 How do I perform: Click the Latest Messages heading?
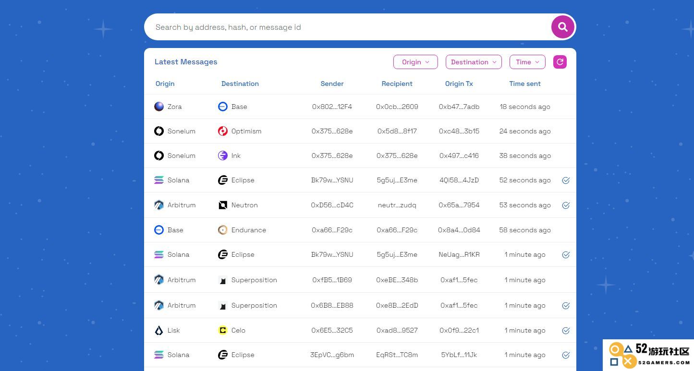(x=186, y=61)
